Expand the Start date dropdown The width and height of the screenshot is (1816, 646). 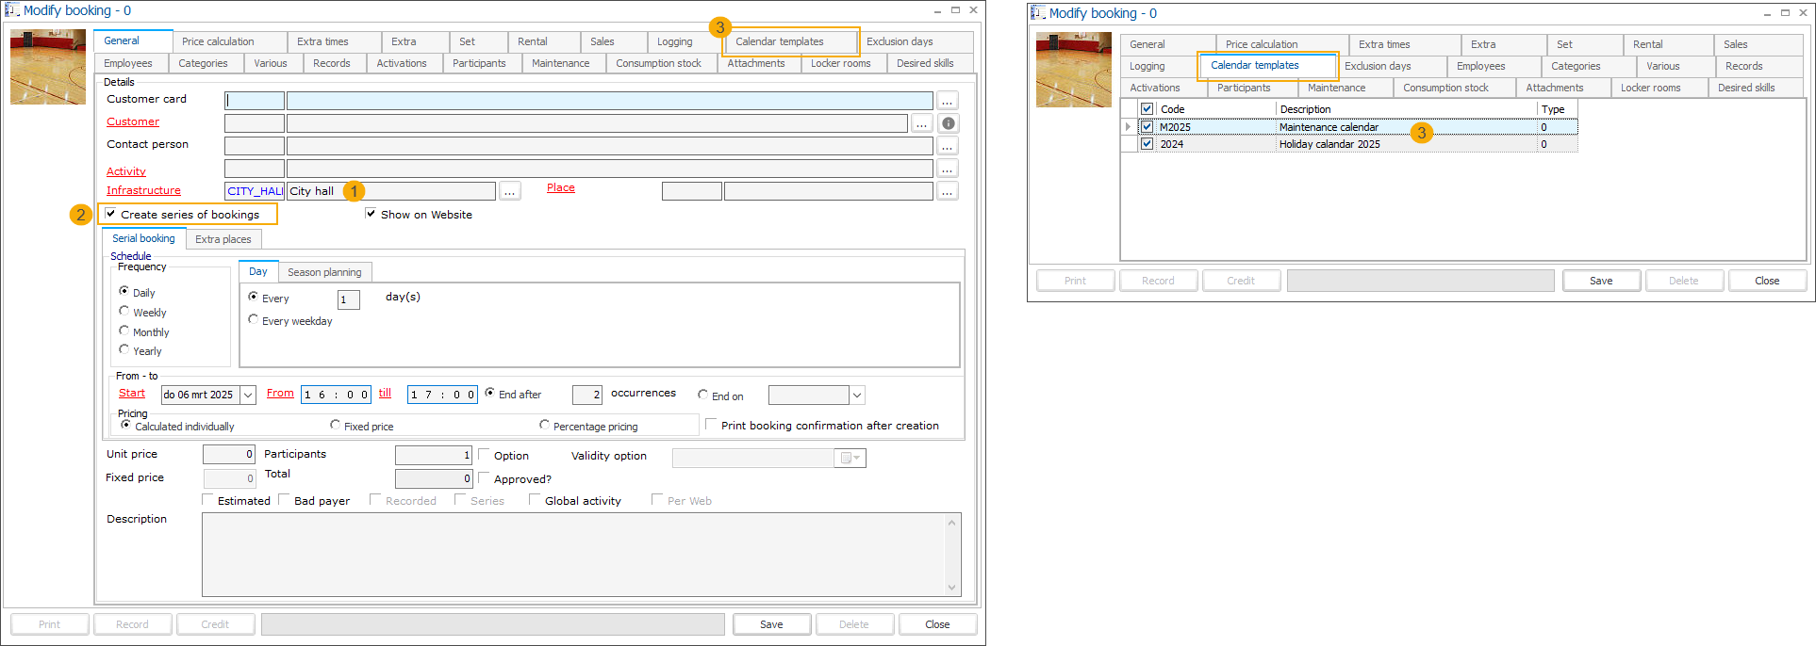tap(248, 396)
